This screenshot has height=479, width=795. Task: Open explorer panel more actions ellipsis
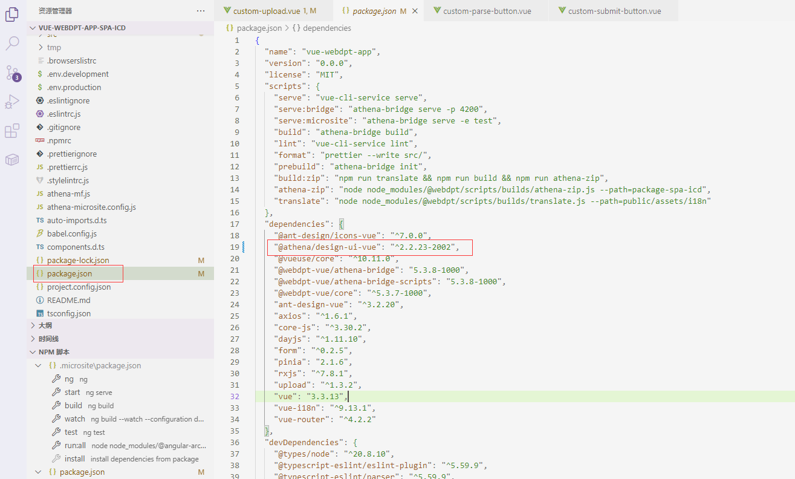(201, 11)
